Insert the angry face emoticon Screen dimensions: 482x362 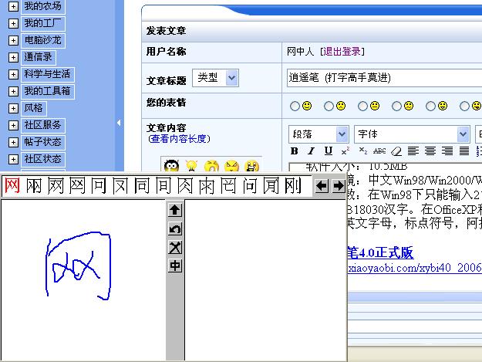(x=231, y=166)
